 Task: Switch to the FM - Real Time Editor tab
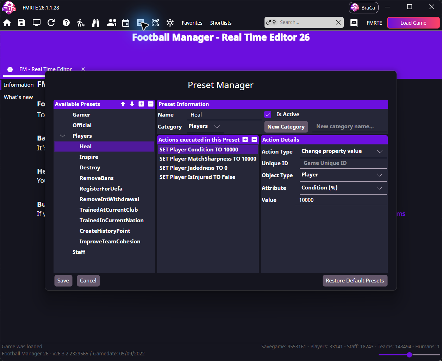(x=46, y=69)
